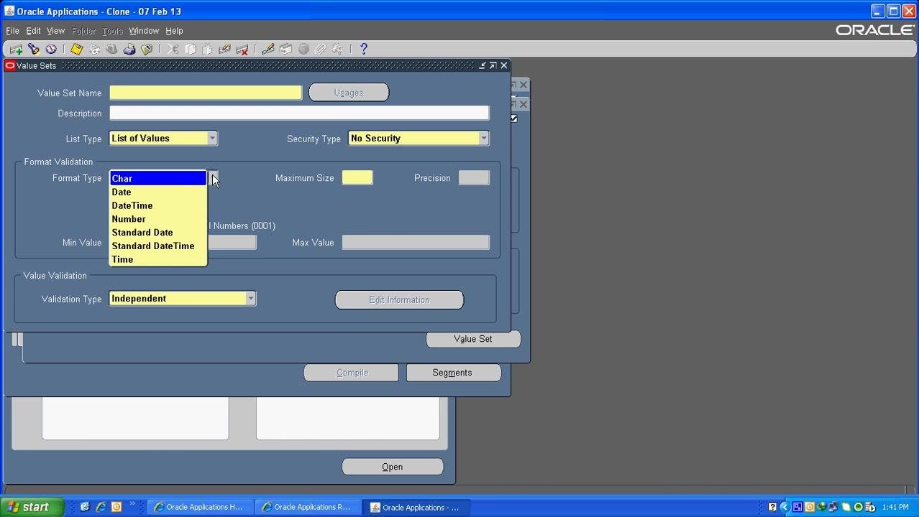Click the Open button in Navigator

pyautogui.click(x=393, y=467)
